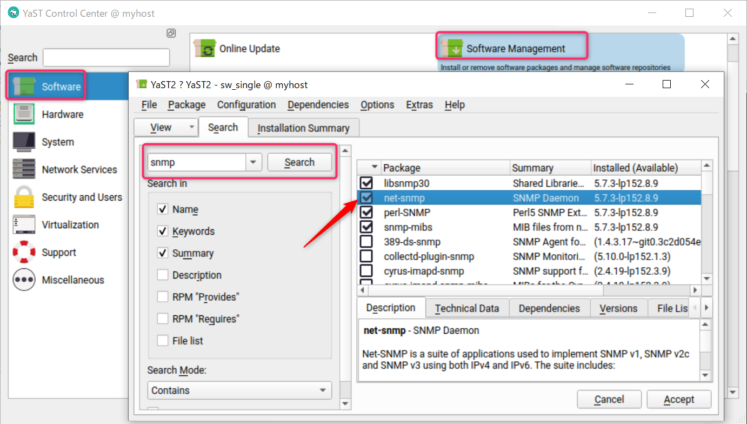Open the Options menu
This screenshot has width=747, height=424.
click(377, 105)
